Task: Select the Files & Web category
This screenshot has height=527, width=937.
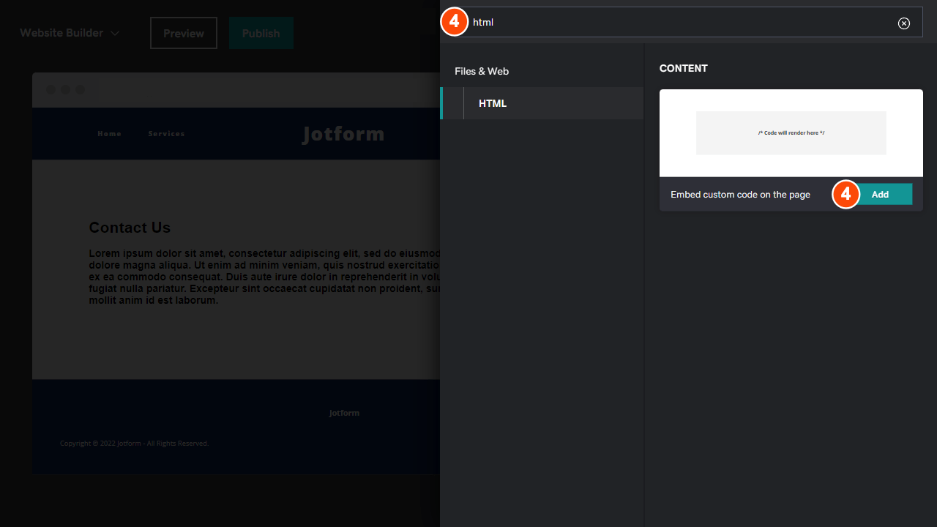Action: click(x=482, y=71)
